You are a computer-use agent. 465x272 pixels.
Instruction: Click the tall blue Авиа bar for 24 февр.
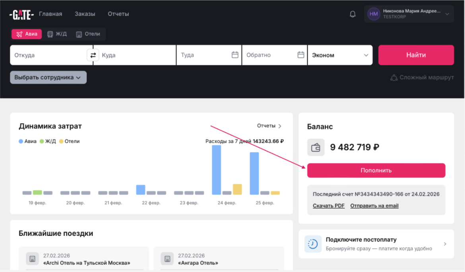coord(216,170)
